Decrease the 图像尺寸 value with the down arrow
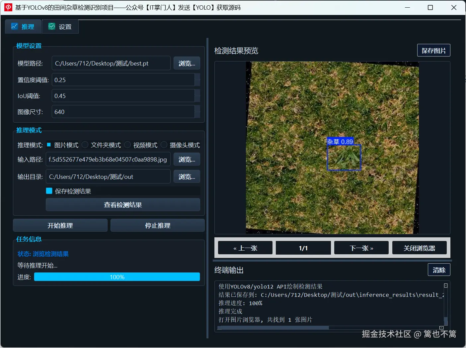The image size is (466, 348). pyautogui.click(x=197, y=115)
